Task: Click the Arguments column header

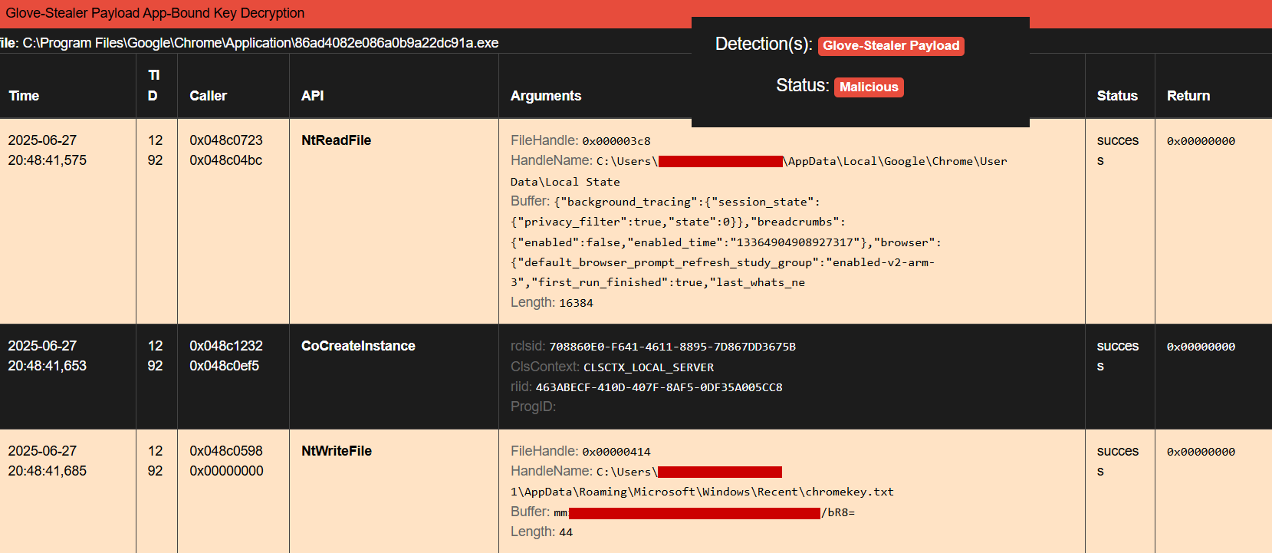Action: (x=546, y=96)
